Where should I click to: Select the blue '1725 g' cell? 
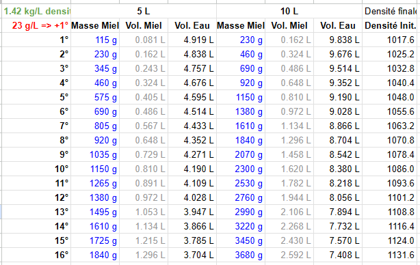click(95, 240)
